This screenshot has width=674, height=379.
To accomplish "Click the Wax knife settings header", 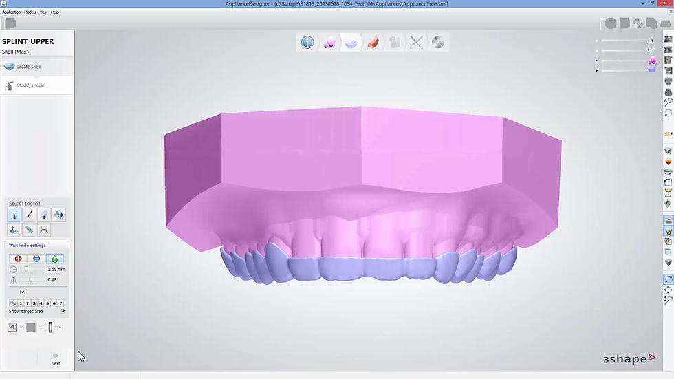I will (x=36, y=246).
